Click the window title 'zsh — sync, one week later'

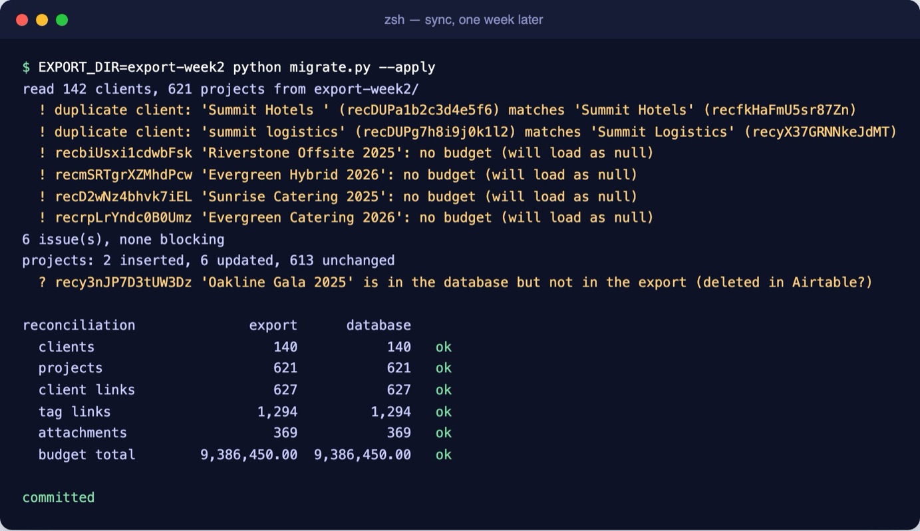point(464,20)
